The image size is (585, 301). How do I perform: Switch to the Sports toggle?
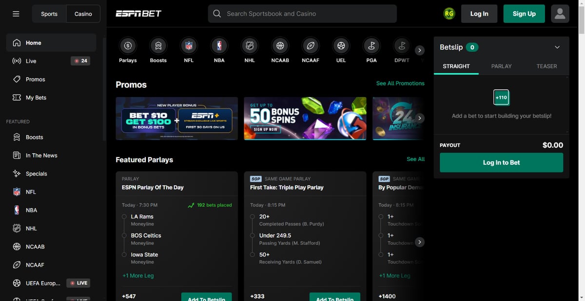click(49, 14)
